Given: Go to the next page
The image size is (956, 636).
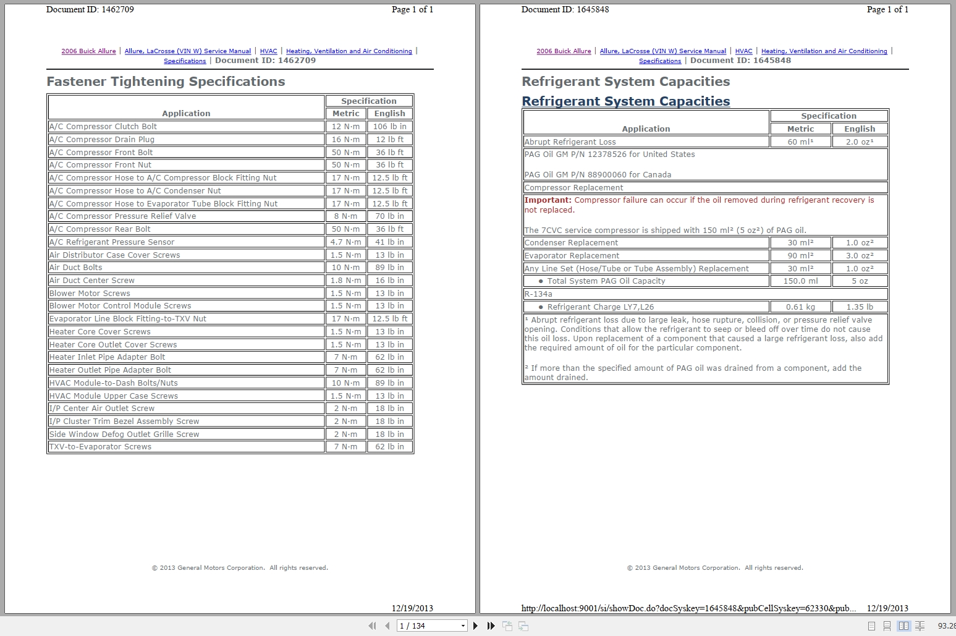Looking at the screenshot, I should click(x=475, y=625).
